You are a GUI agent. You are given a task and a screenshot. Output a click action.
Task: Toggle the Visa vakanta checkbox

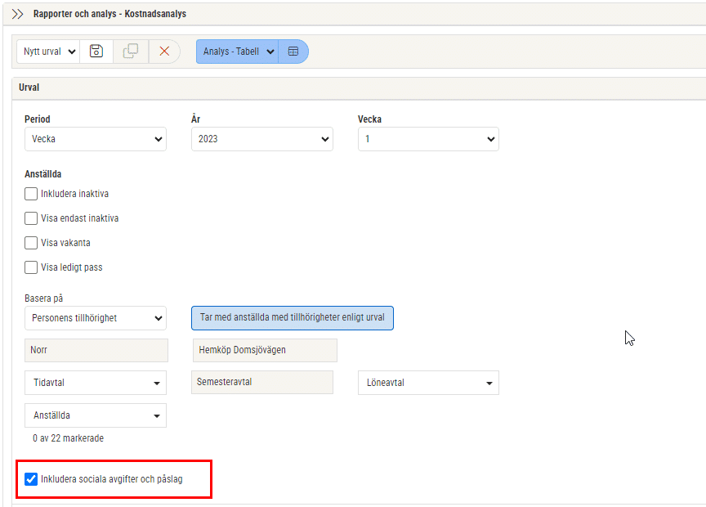[31, 242]
